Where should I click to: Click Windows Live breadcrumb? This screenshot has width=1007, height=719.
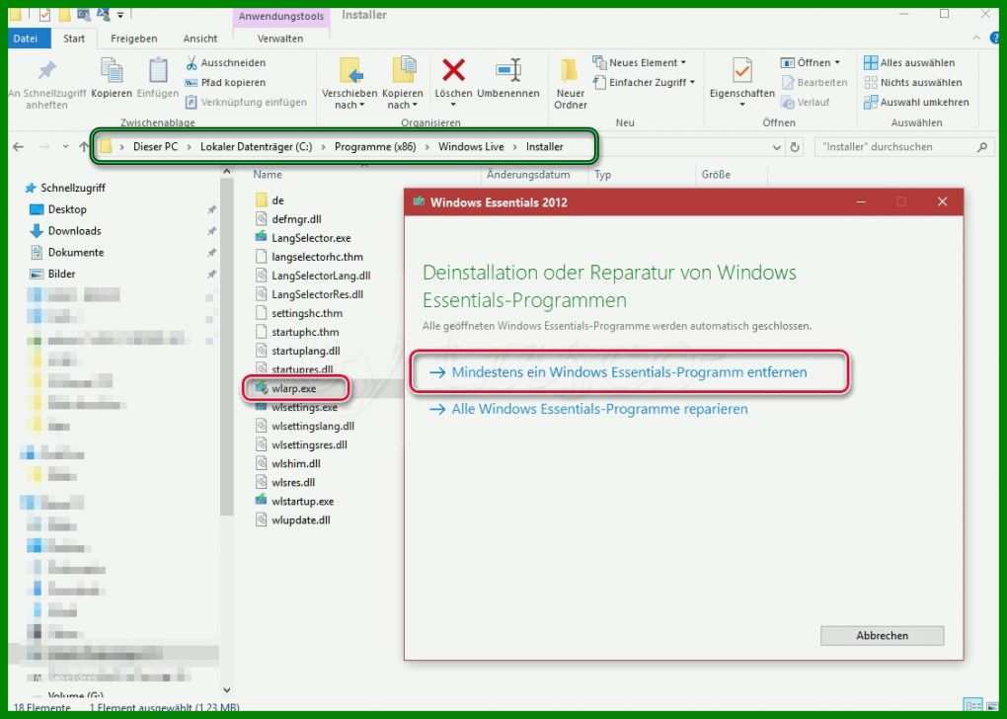click(471, 147)
